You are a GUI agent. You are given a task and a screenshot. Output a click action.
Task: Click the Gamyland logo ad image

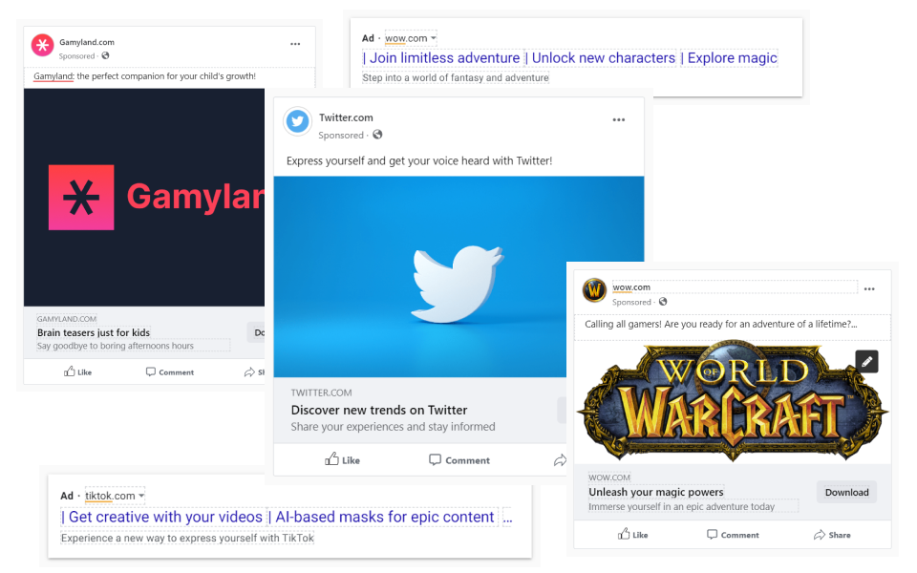[144, 198]
